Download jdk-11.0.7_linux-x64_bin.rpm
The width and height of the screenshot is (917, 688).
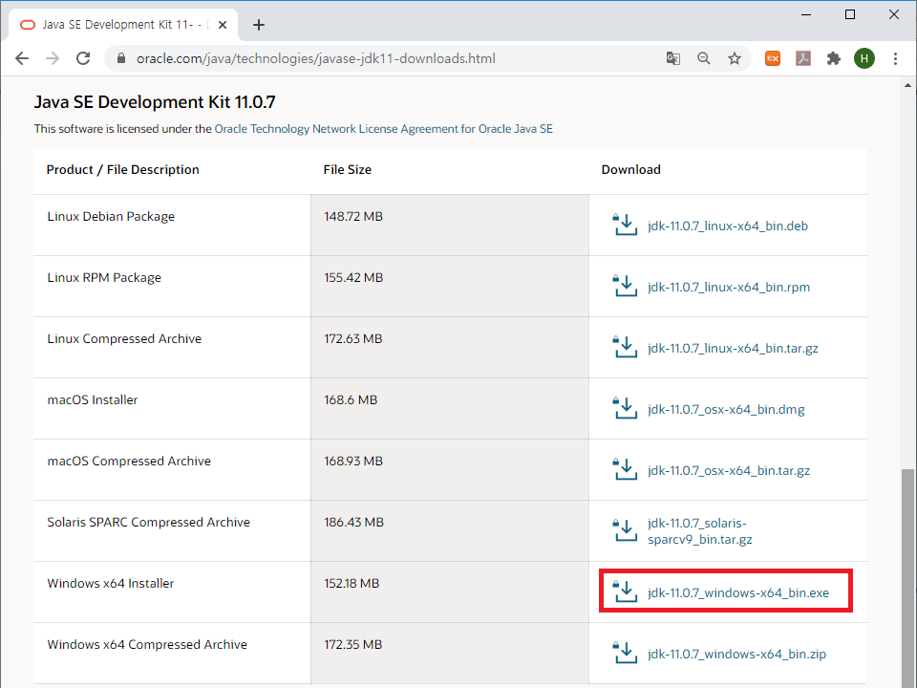coord(729,288)
